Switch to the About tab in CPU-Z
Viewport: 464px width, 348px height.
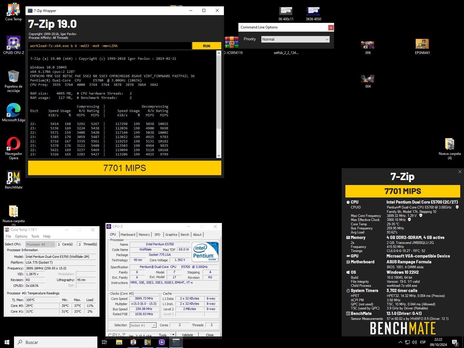[197, 235]
